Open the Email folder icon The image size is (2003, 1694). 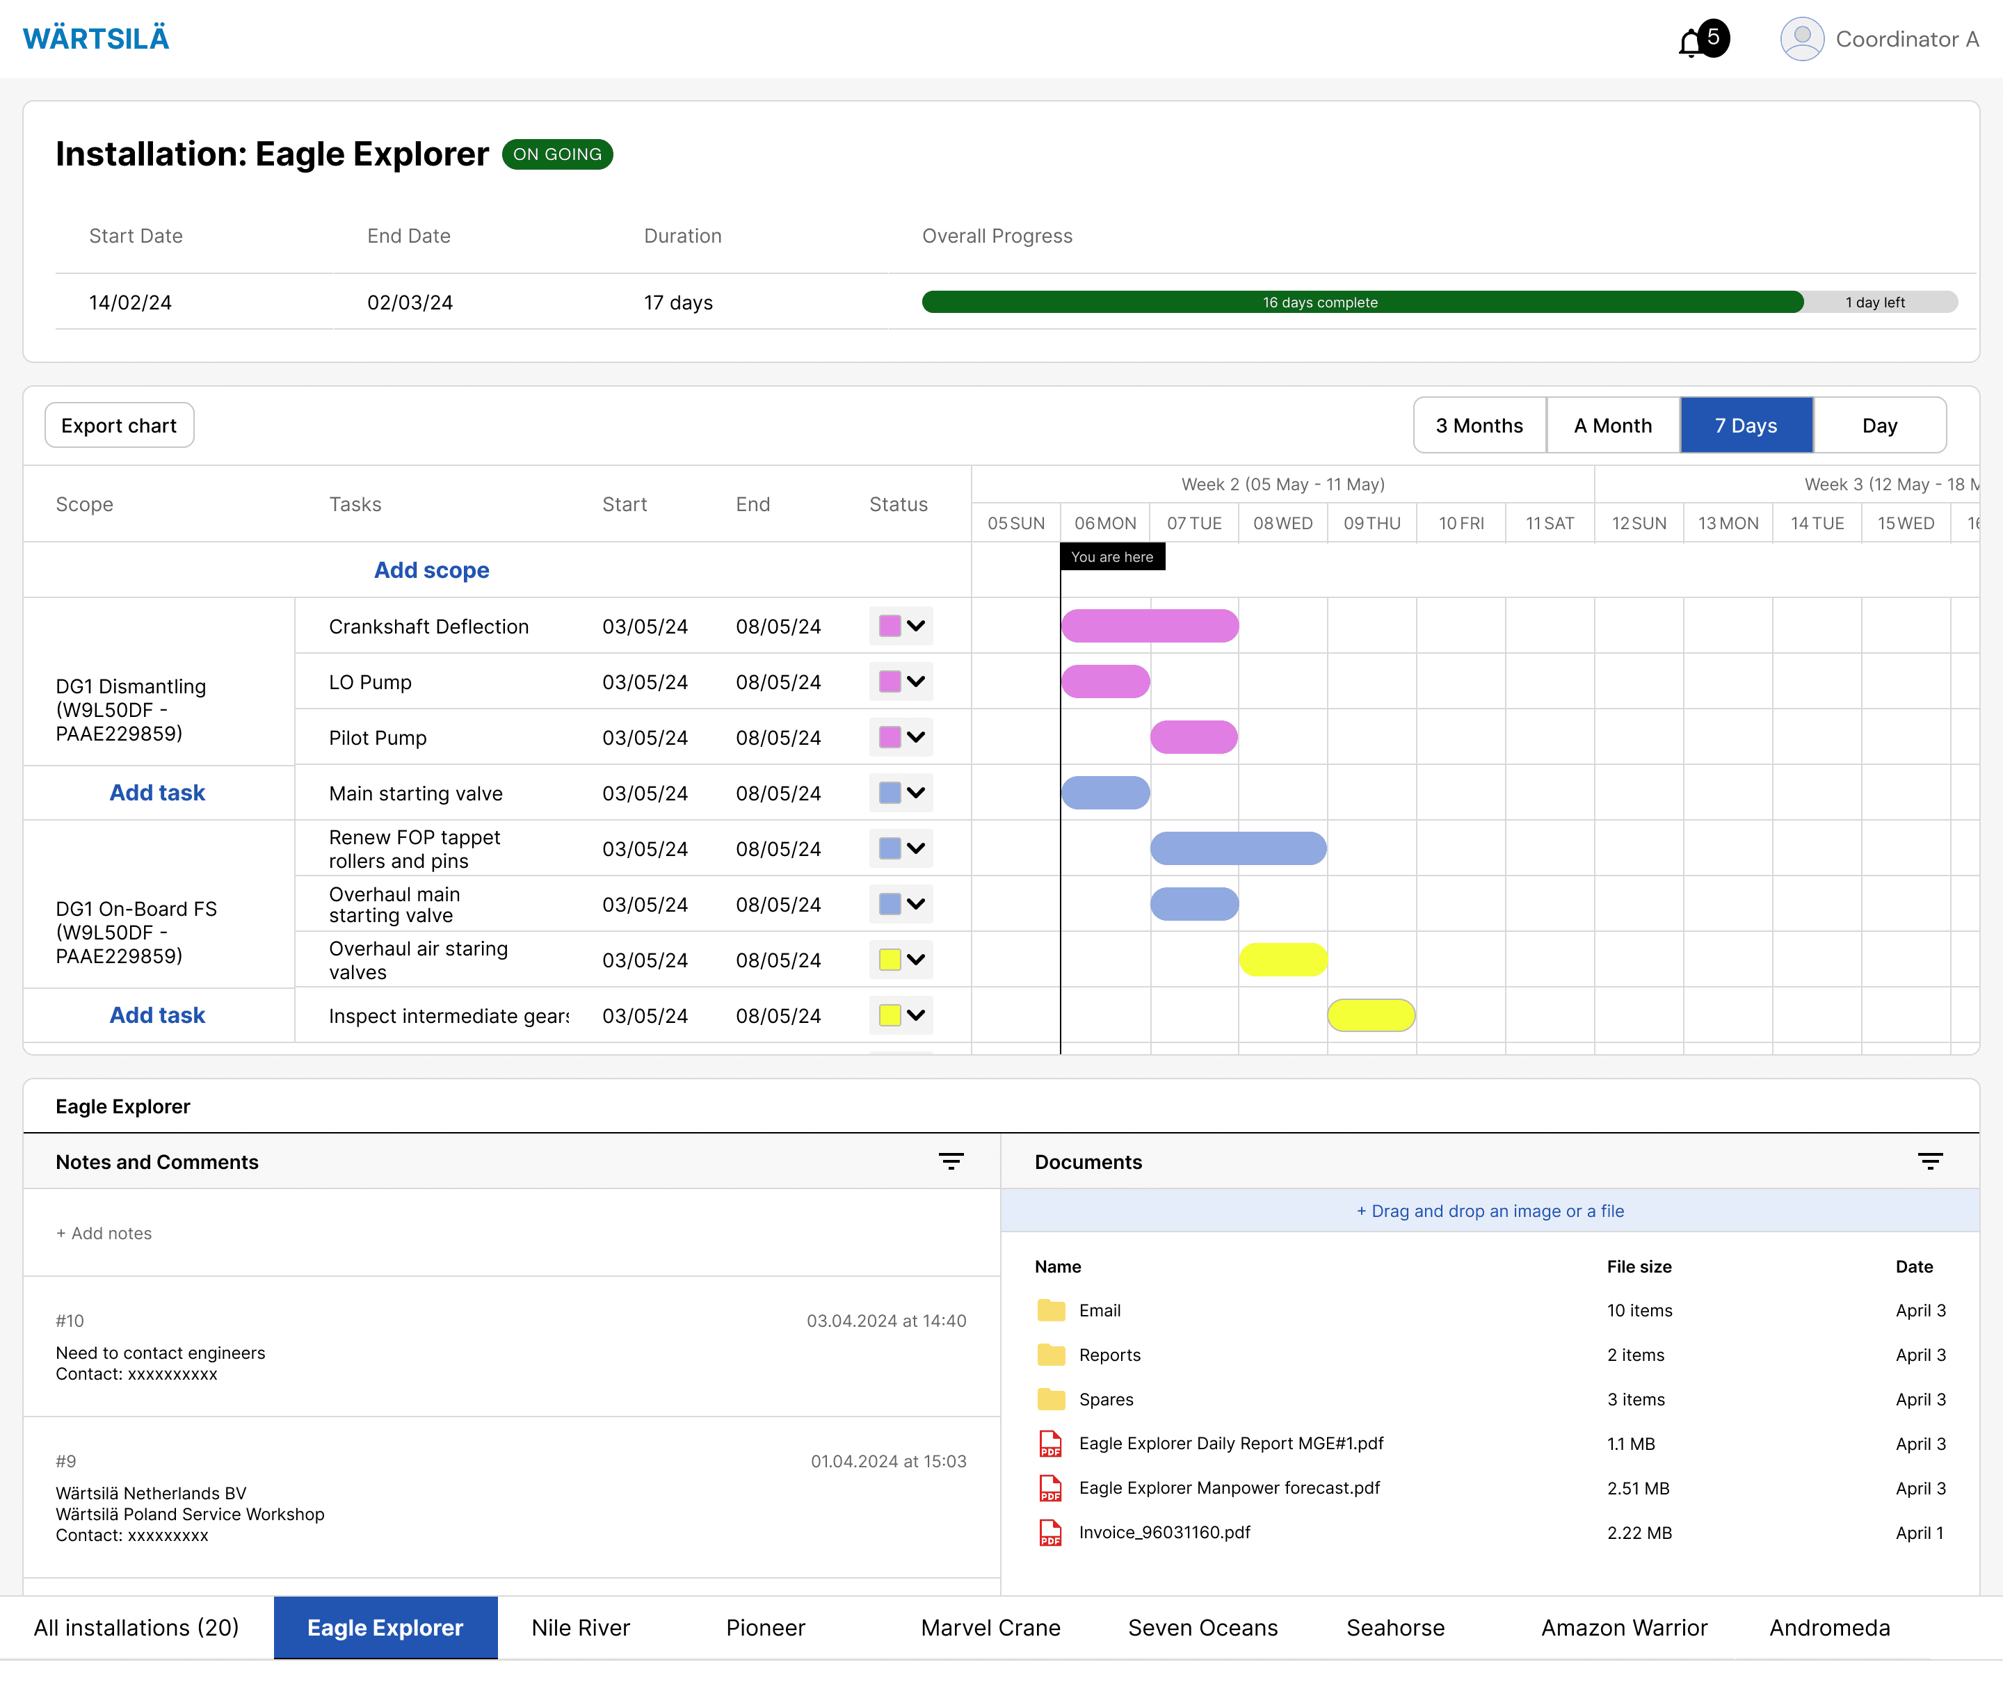(1052, 1310)
